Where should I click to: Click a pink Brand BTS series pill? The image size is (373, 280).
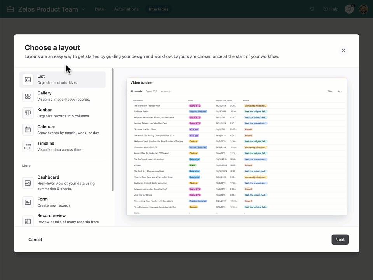click(x=195, y=105)
